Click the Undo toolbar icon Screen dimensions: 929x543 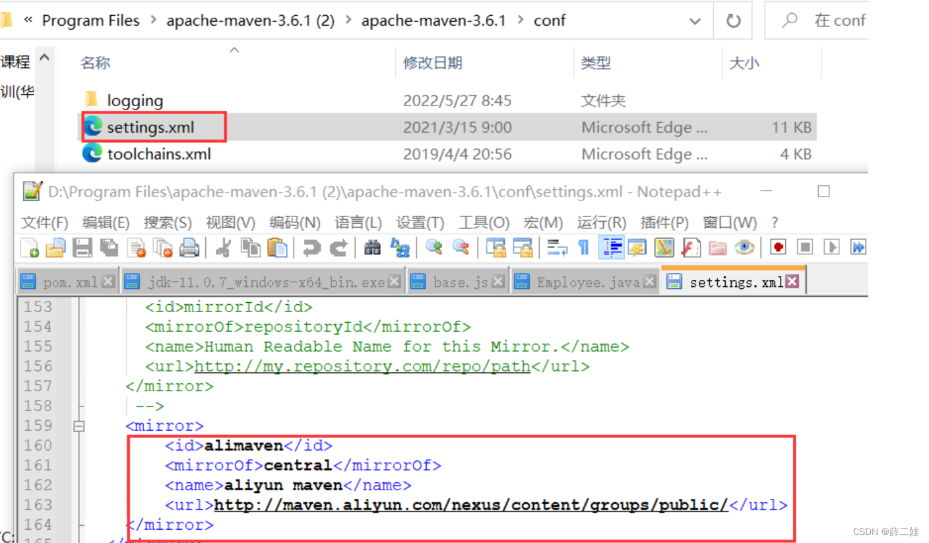point(311,248)
